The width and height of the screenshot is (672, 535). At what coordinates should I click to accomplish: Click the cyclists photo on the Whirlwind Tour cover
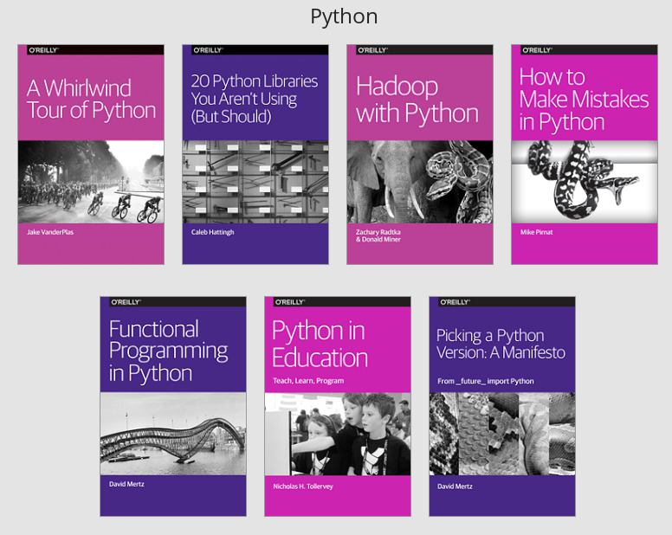click(x=91, y=182)
